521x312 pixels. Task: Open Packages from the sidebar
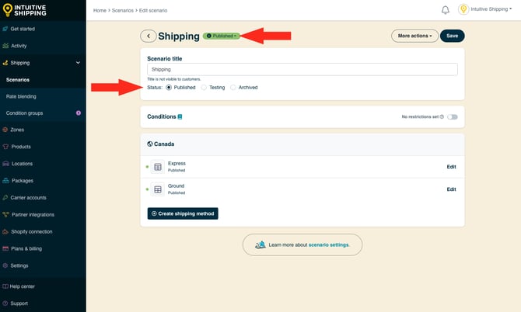22,180
